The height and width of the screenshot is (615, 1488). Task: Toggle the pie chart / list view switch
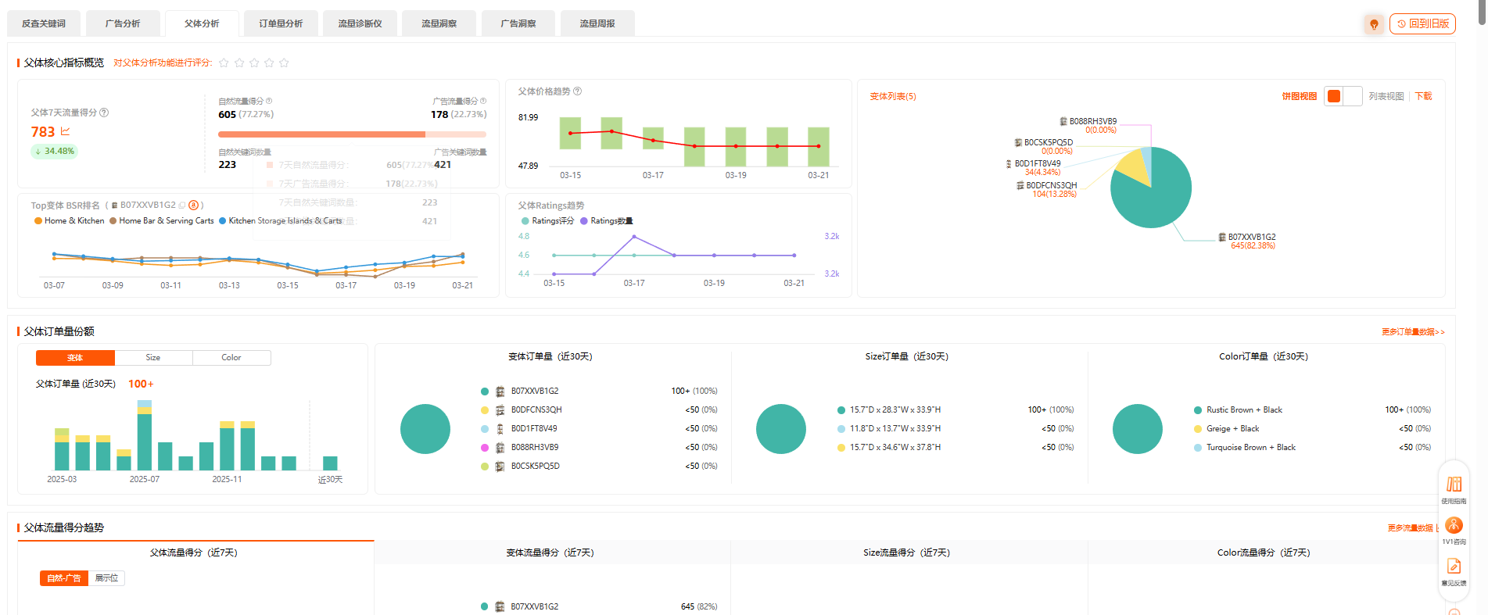pos(1343,96)
